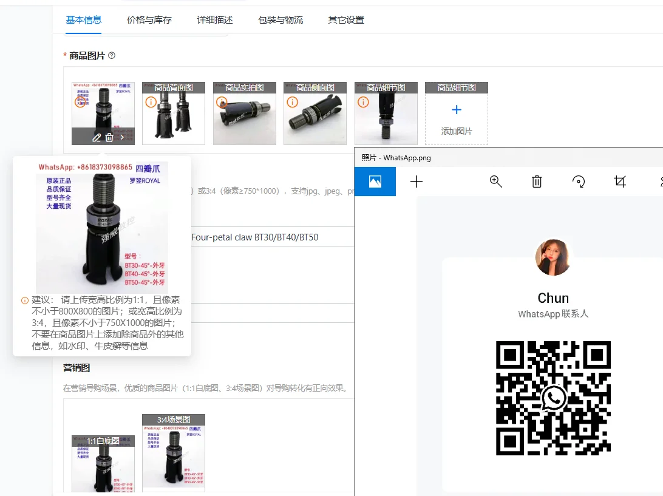Image resolution: width=663 pixels, height=496 pixels.
Task: Move first product image right with chevron
Action: 122,137
